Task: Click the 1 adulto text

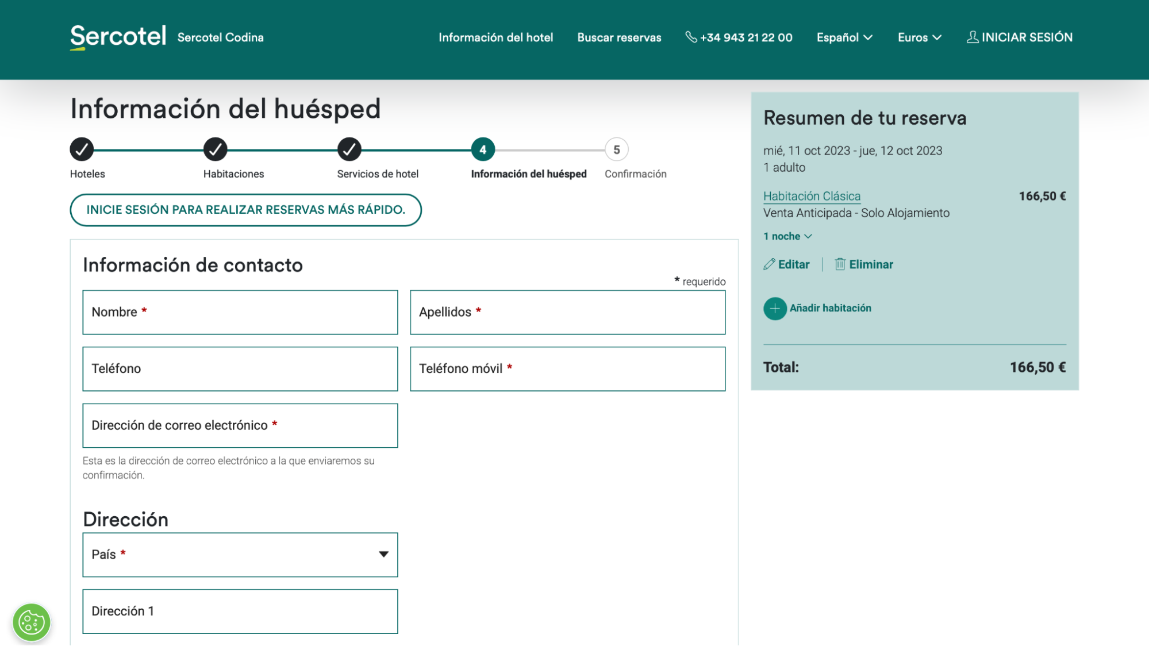Action: click(785, 168)
